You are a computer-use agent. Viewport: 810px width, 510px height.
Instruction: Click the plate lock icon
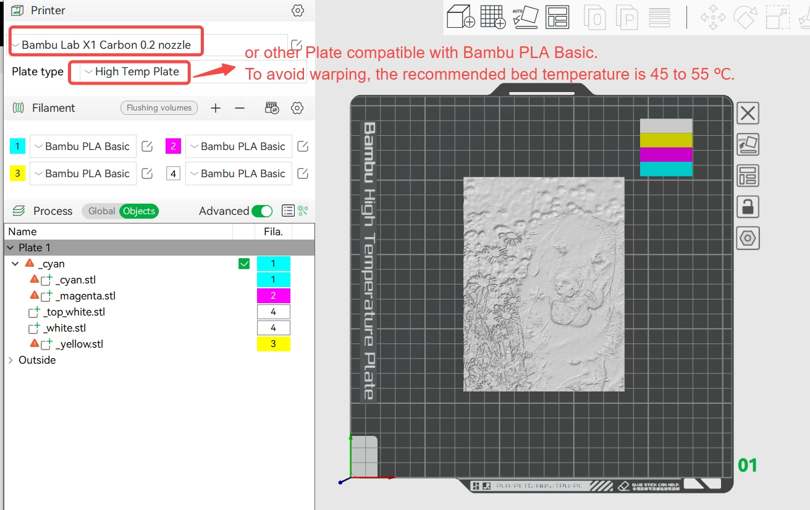[x=748, y=207]
